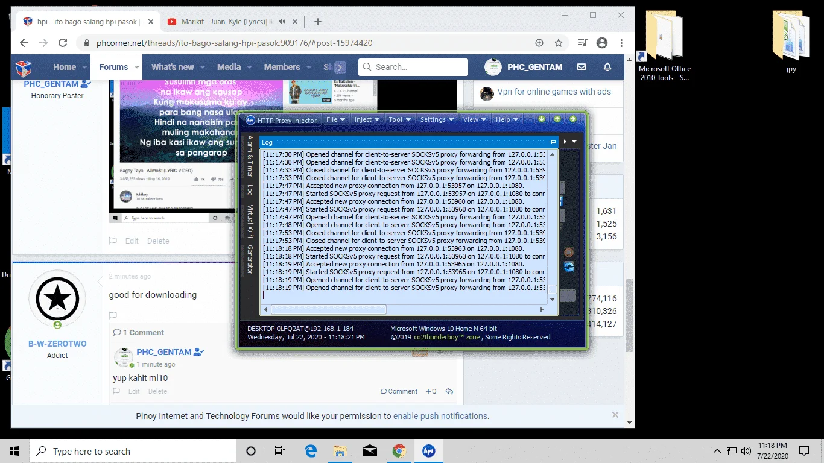This screenshot has width=824, height=463.
Task: Select the Log side tab
Action: click(250, 190)
